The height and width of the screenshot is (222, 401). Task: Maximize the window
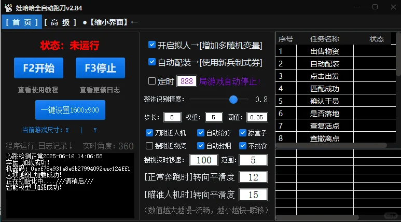pyautogui.click(x=375, y=7)
